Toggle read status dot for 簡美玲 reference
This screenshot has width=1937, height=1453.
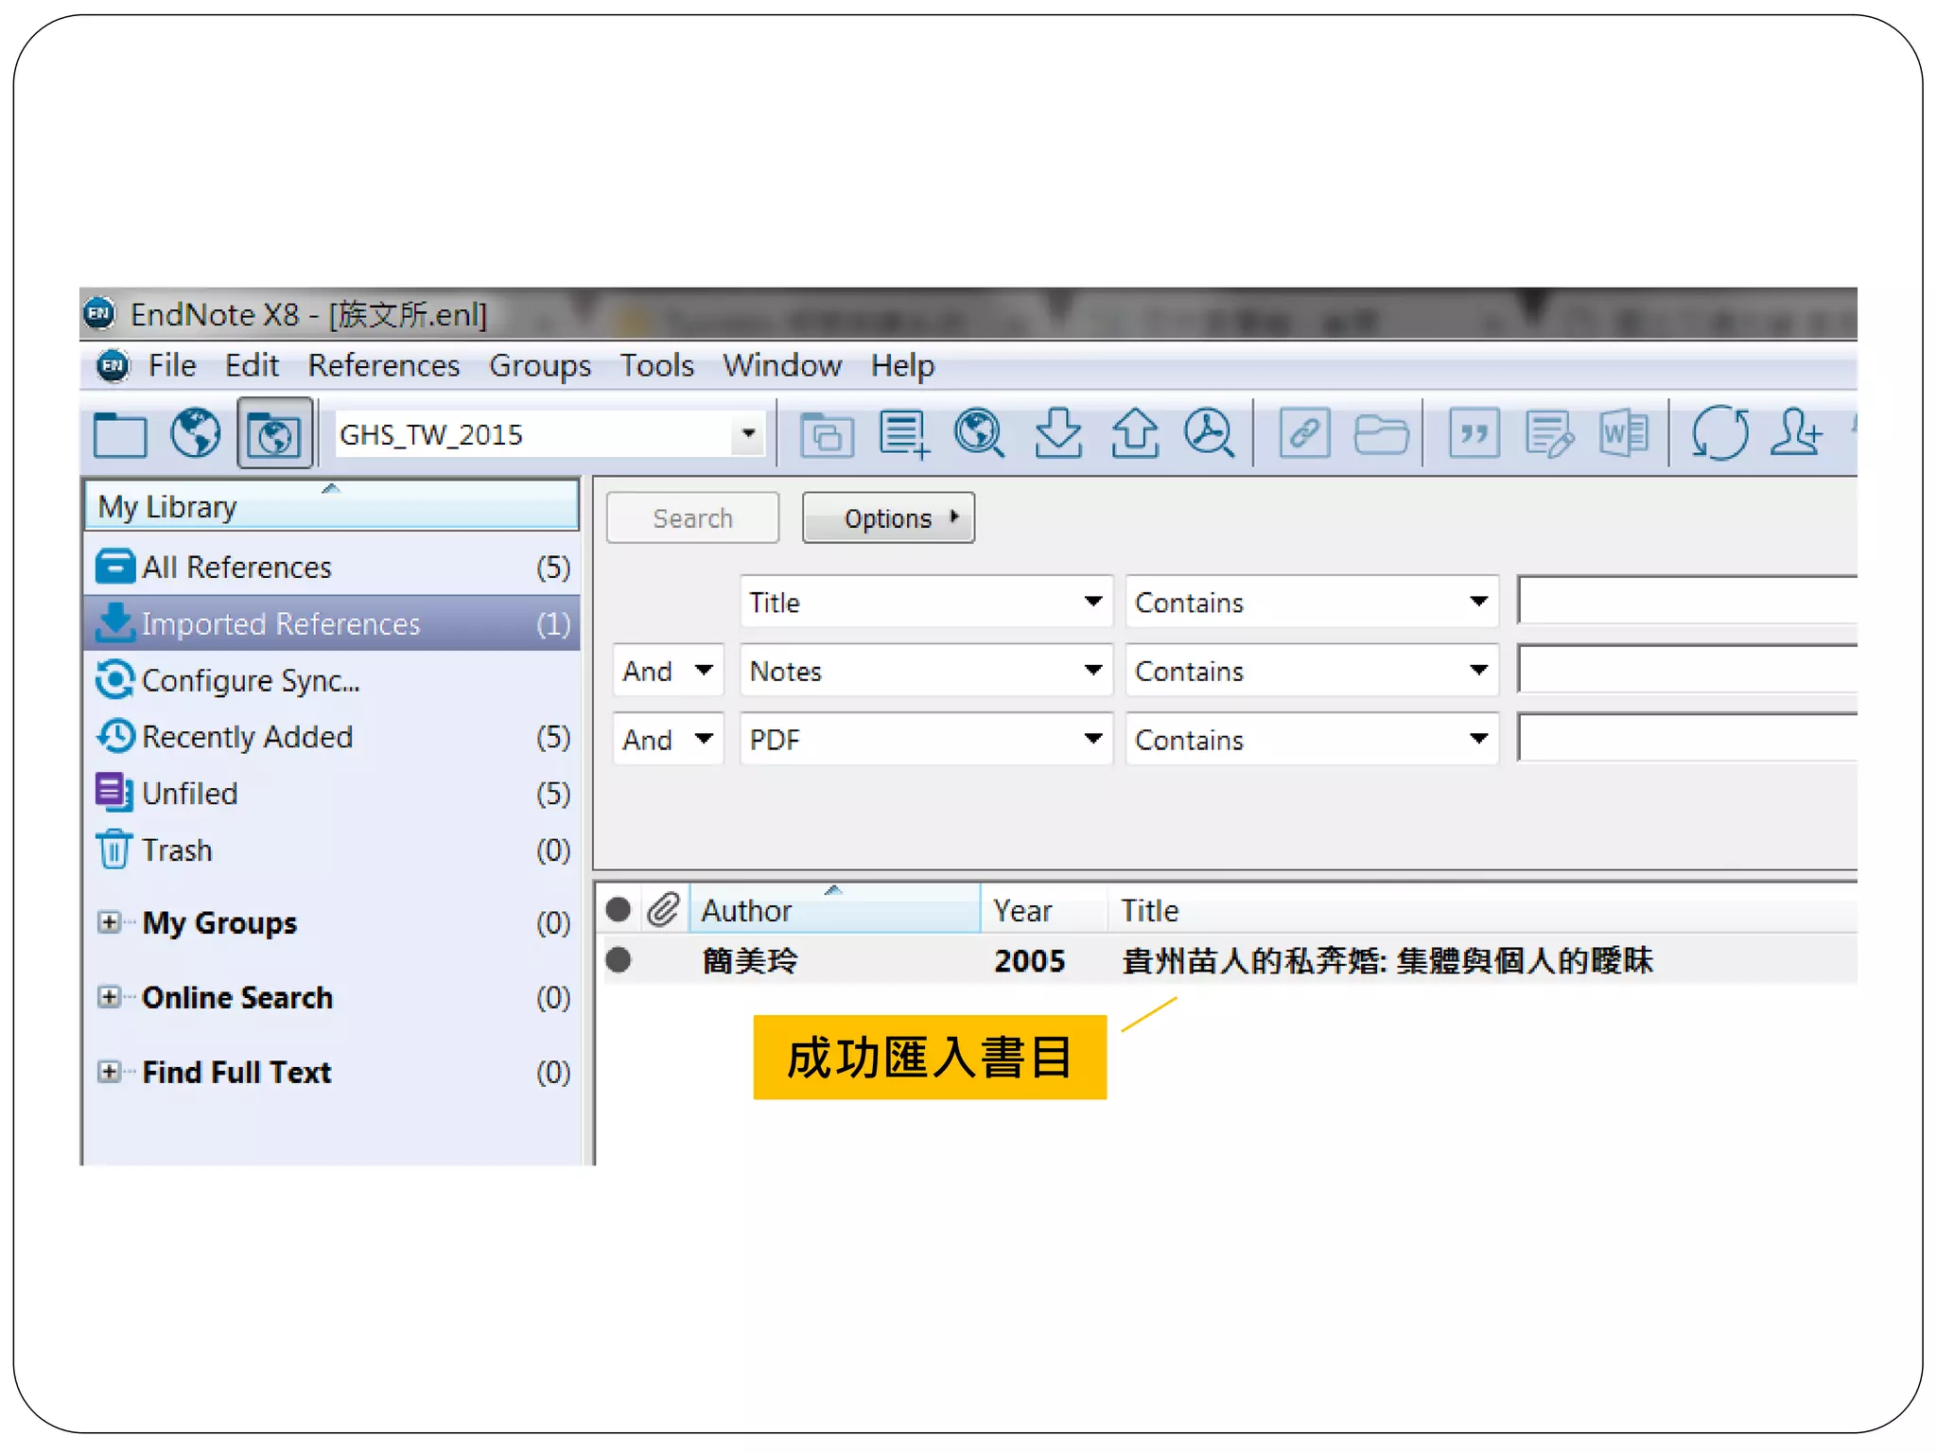(619, 960)
